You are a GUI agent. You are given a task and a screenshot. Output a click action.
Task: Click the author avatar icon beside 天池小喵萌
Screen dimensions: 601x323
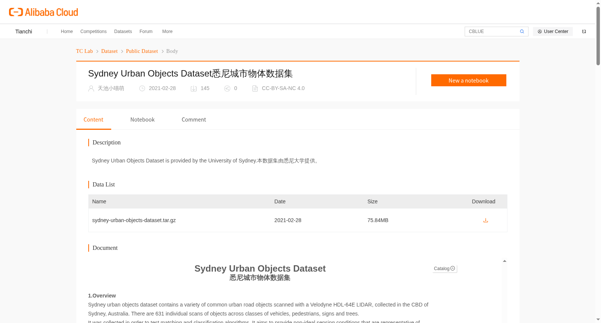pyautogui.click(x=91, y=89)
